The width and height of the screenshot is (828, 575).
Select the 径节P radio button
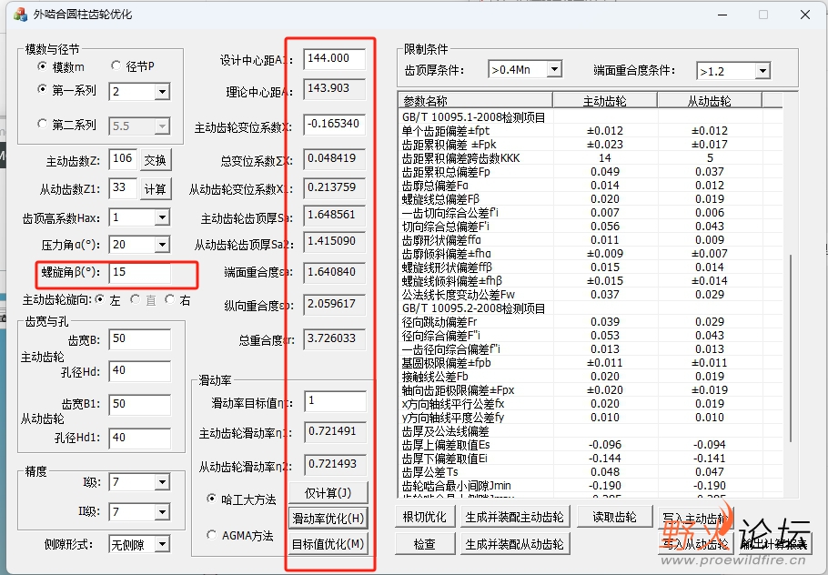coord(116,66)
